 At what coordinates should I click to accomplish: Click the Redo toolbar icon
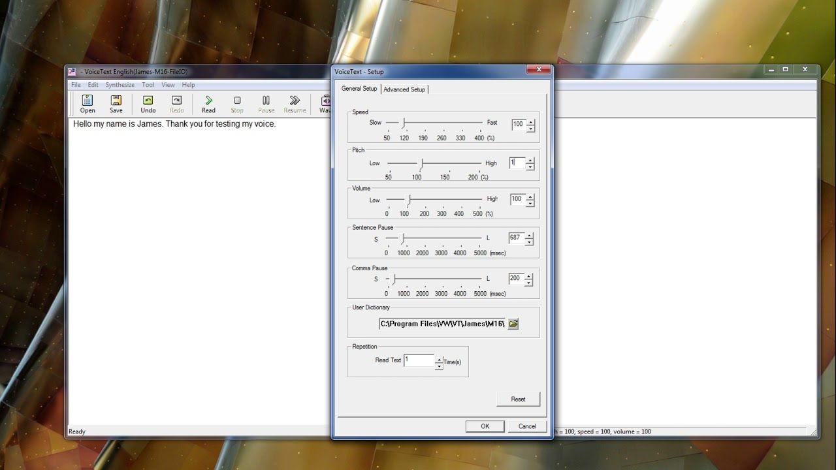177,100
